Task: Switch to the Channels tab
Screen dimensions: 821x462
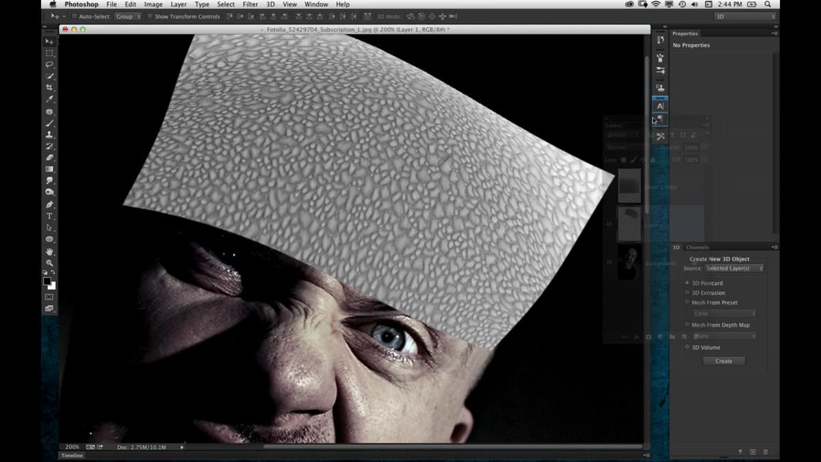Action: point(697,247)
